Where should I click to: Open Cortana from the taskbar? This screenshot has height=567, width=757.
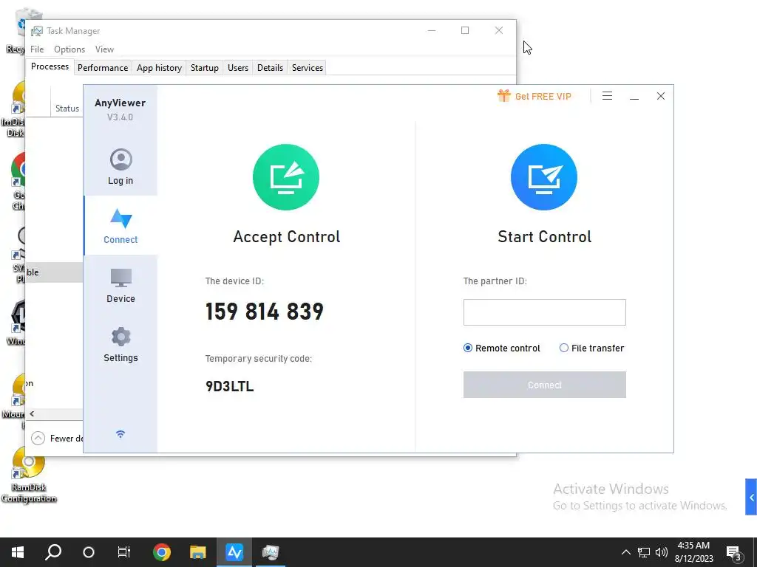click(x=89, y=552)
